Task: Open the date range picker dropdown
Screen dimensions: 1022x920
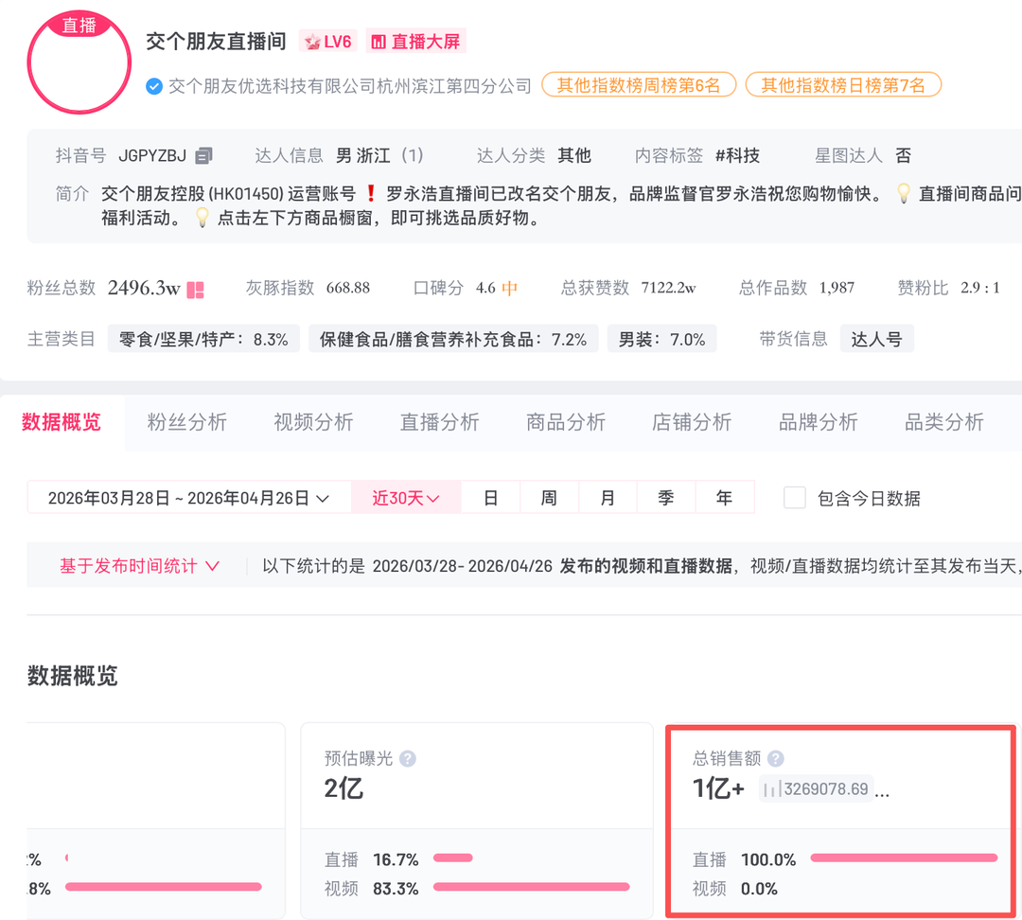Action: point(188,498)
